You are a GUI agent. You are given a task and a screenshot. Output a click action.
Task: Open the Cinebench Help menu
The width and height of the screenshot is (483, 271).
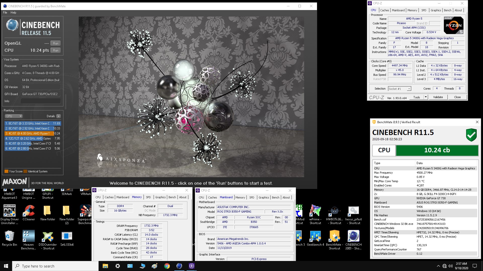(x=13, y=13)
